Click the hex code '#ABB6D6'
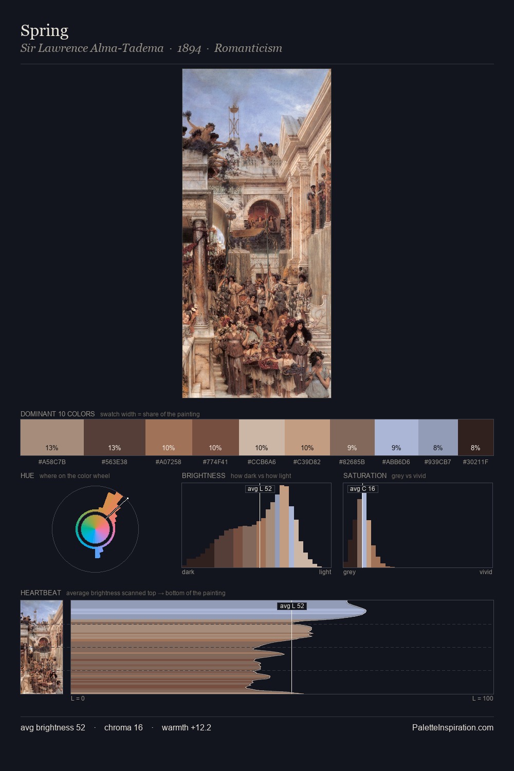Viewport: 514px width, 771px height. pos(396,462)
